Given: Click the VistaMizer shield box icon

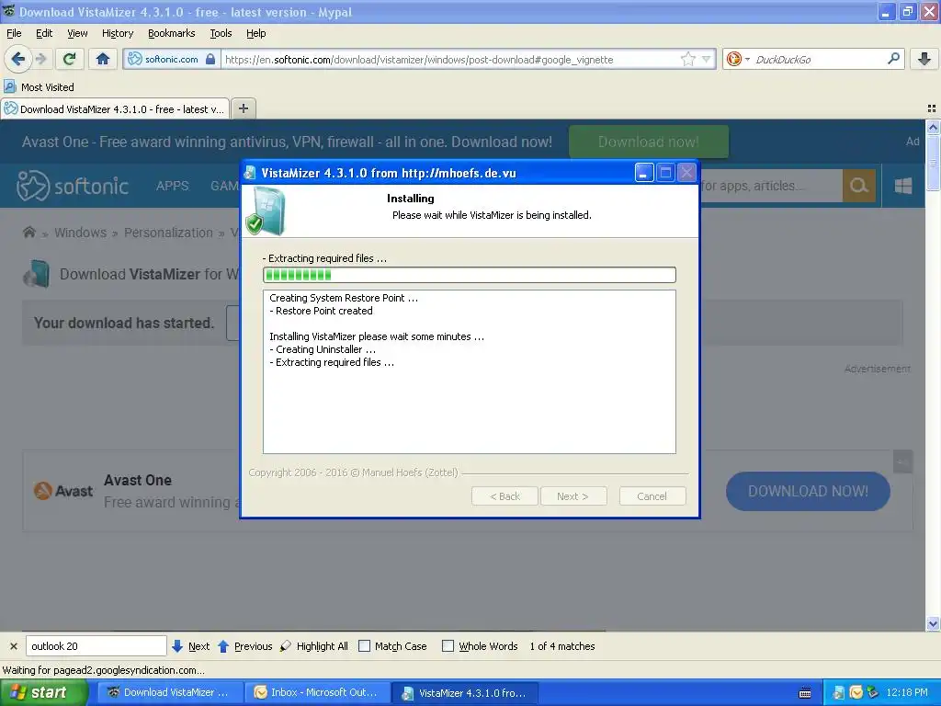Looking at the screenshot, I should tap(267, 211).
